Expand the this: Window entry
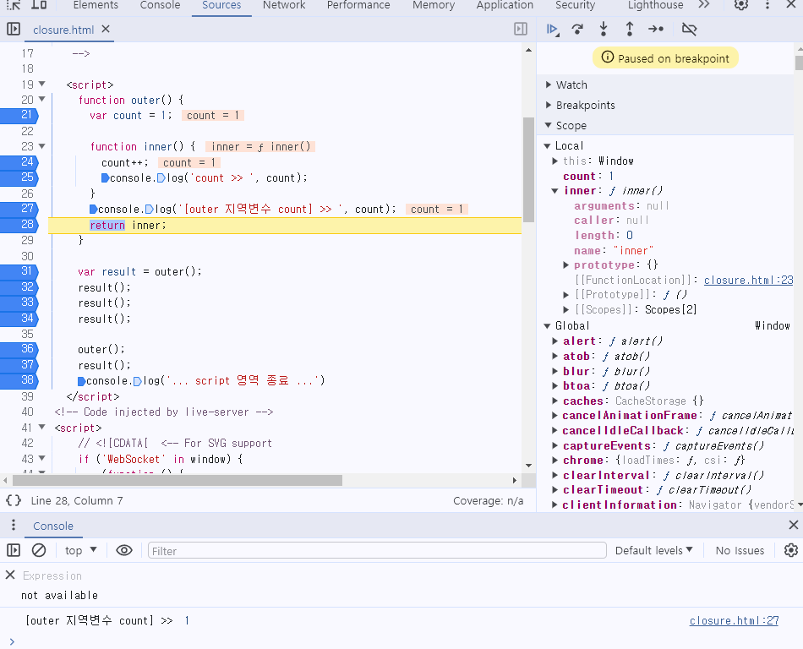The height and width of the screenshot is (649, 803). 555,161
